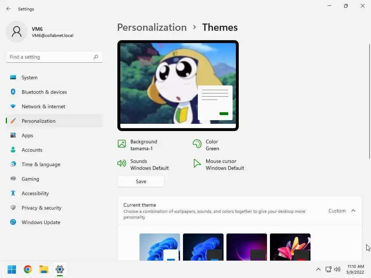Click the Personalization breadcrumb link
This screenshot has height=278, width=371.
click(x=152, y=28)
